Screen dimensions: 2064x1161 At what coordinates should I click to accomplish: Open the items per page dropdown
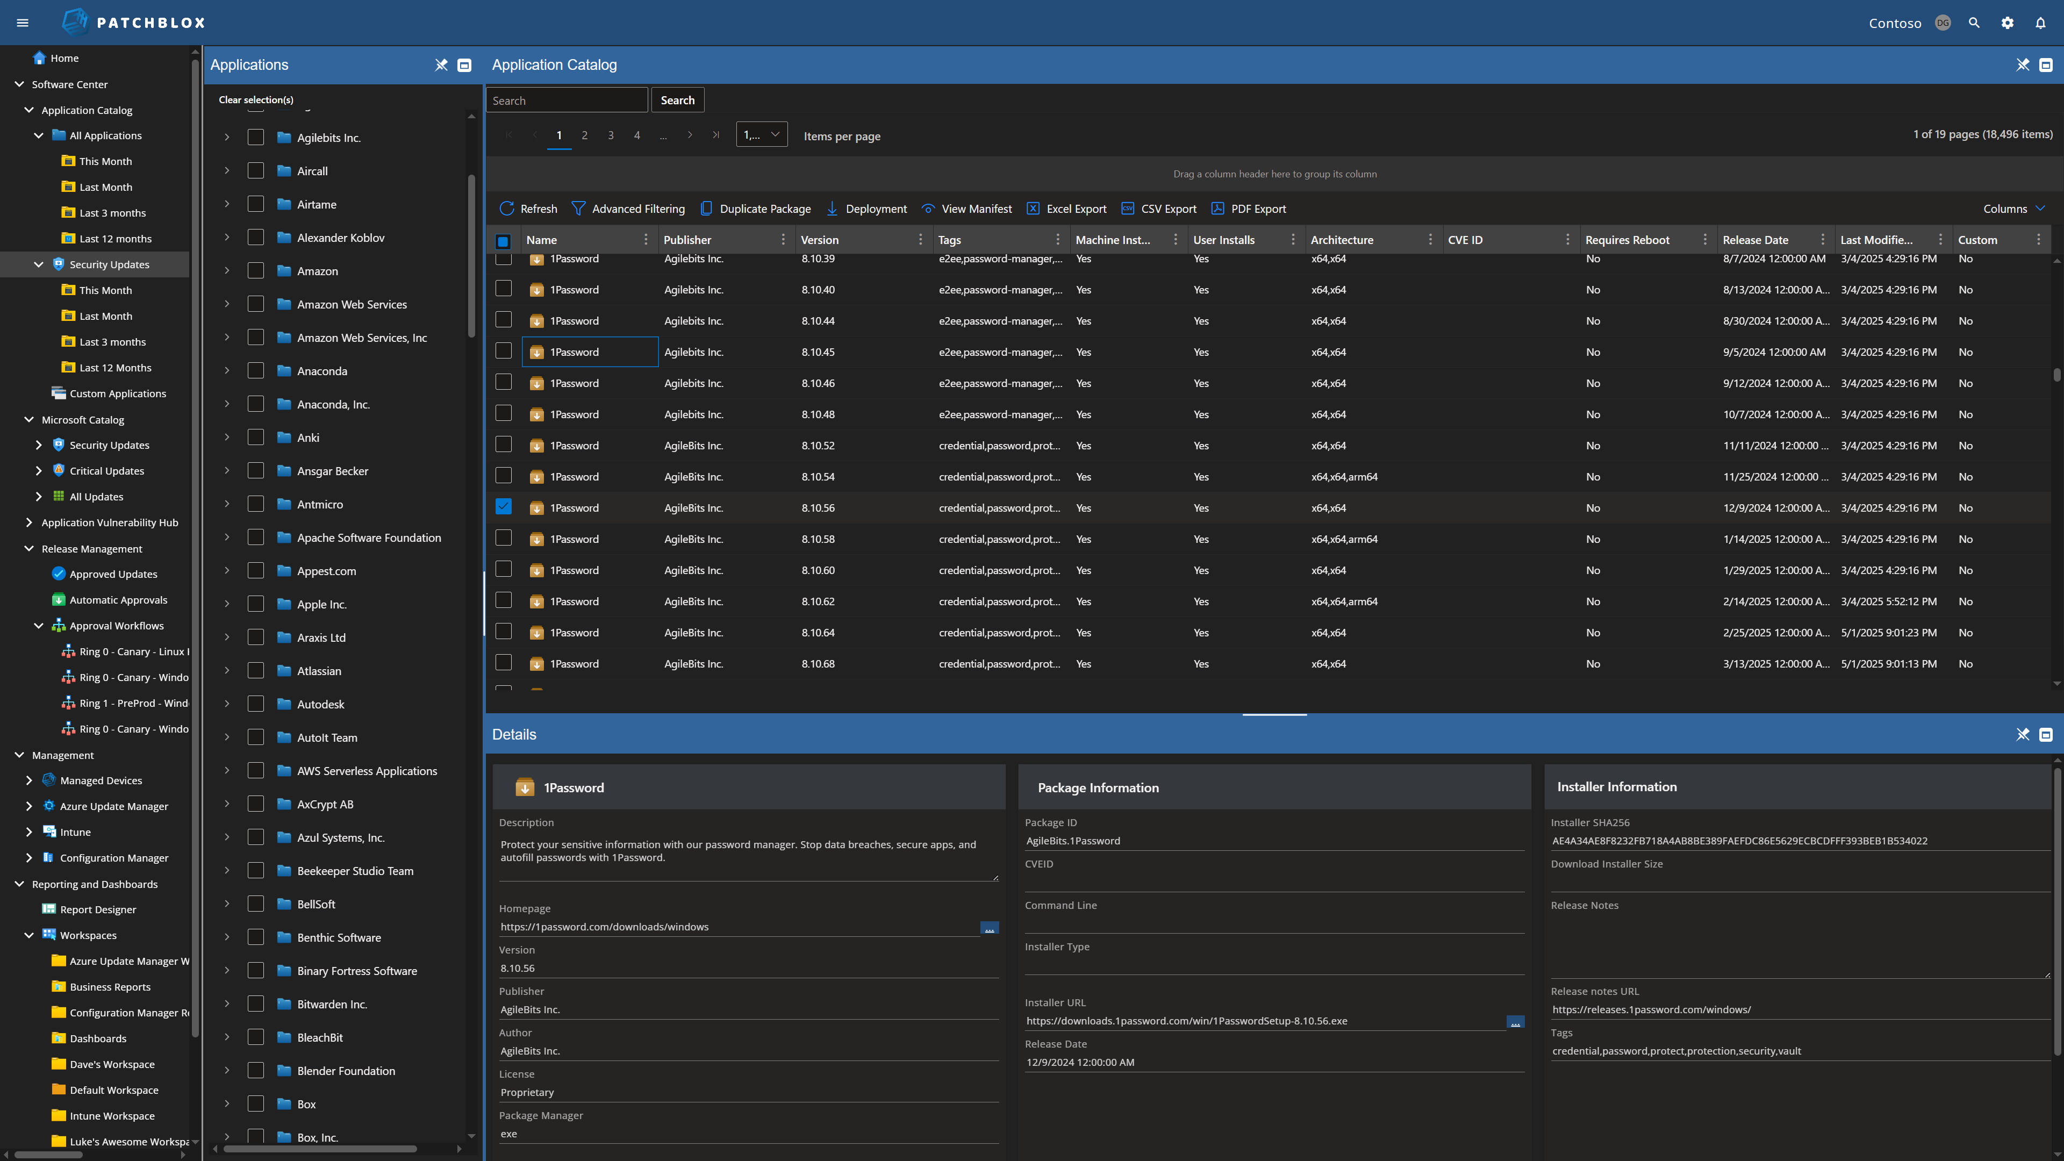pos(761,134)
